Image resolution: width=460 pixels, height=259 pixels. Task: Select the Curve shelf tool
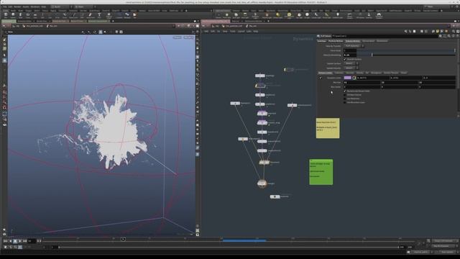[x=65, y=15]
